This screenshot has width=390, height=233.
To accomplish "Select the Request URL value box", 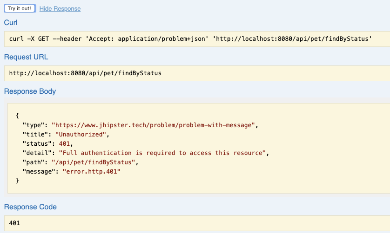I will [x=195, y=73].
